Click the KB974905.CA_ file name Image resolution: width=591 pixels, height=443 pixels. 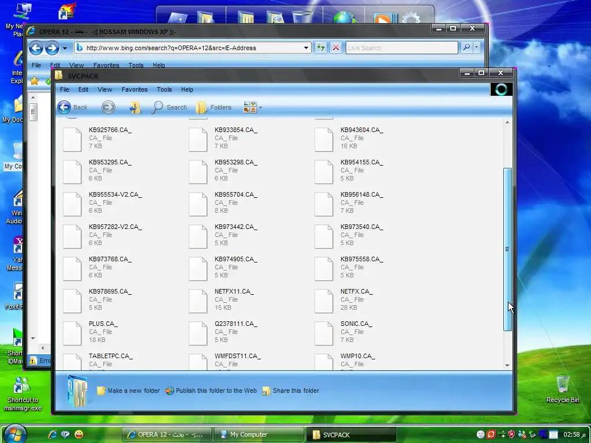coord(236,260)
